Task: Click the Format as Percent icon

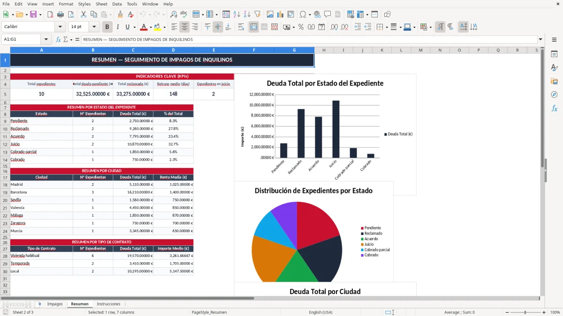Action: pos(301,27)
